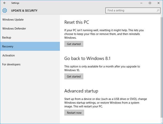Click the magnifier icon in search box
Screen dimensions: 163x124
click(156, 10)
